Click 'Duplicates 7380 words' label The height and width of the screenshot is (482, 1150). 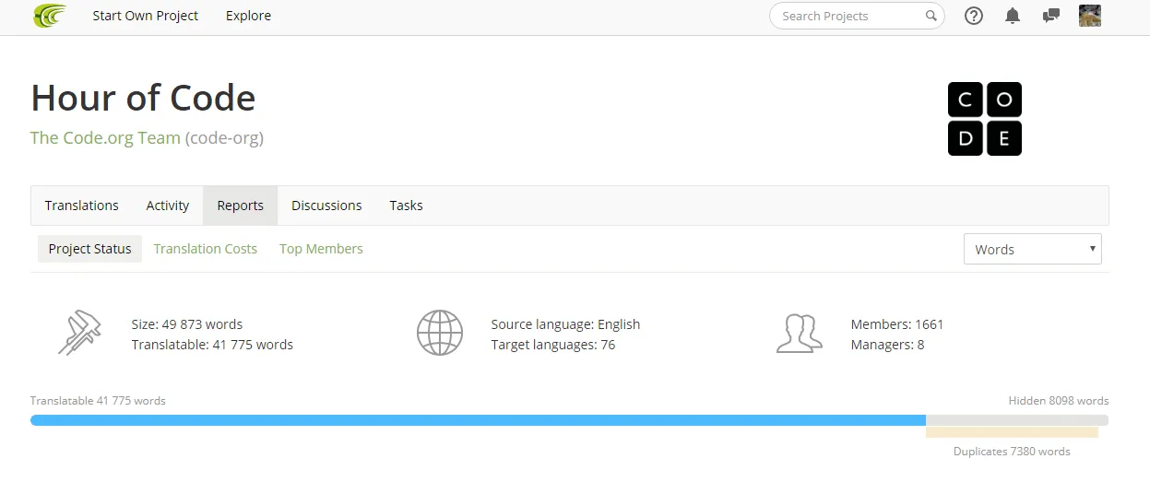pos(1012,452)
